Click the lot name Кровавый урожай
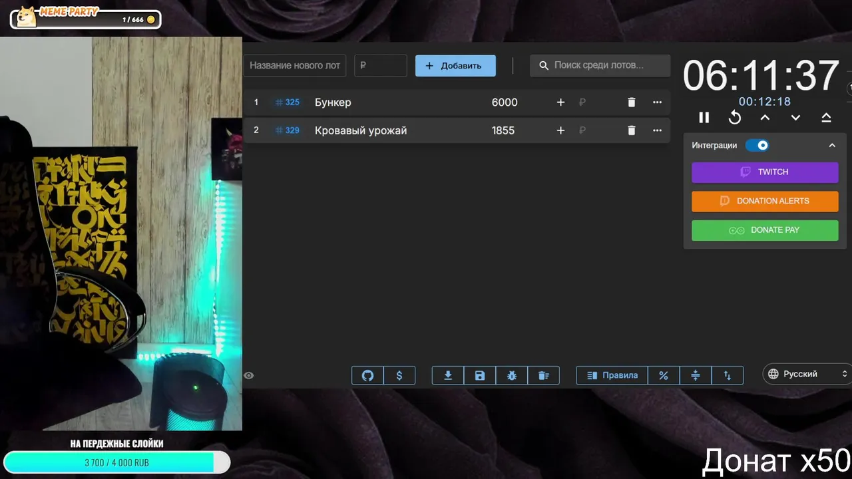 pyautogui.click(x=361, y=130)
